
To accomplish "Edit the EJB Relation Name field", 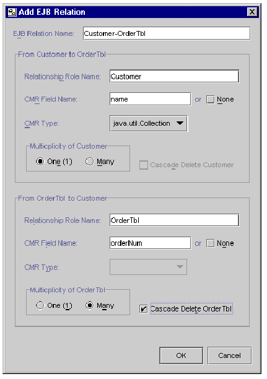I will [x=167, y=33].
